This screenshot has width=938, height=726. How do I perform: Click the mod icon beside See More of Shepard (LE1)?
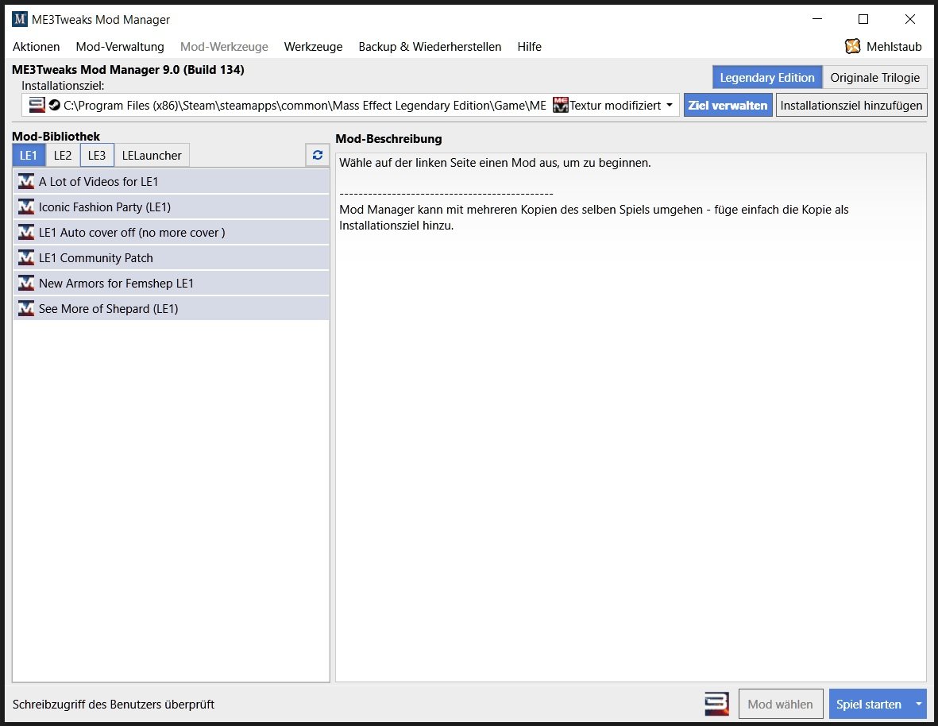tap(25, 308)
